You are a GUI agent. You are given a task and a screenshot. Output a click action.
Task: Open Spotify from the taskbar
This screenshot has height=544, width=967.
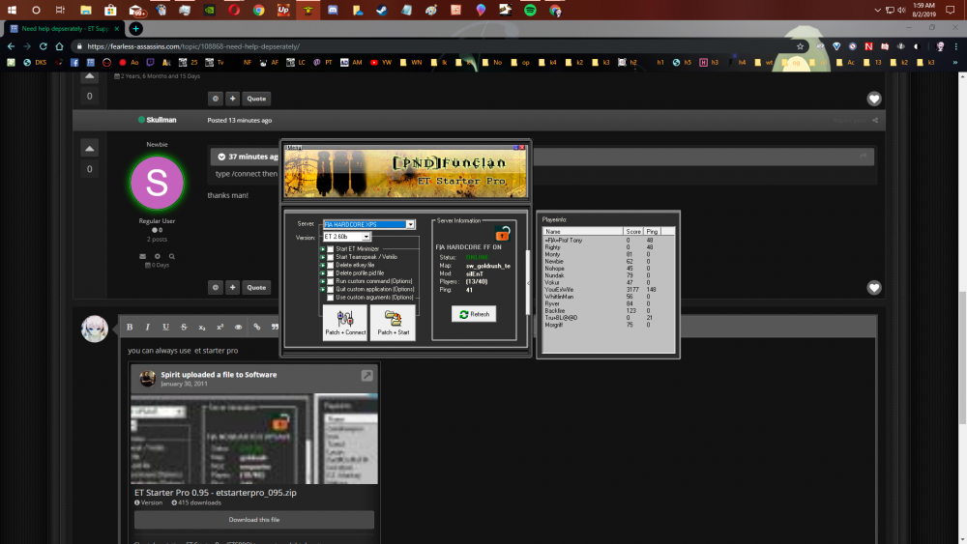[x=530, y=10]
